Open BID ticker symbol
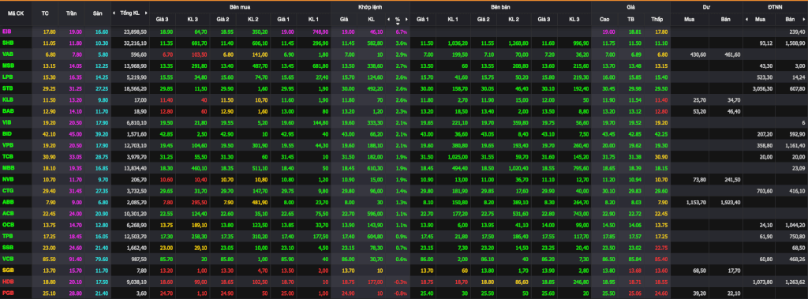The width and height of the screenshot is (808, 299). [6, 133]
